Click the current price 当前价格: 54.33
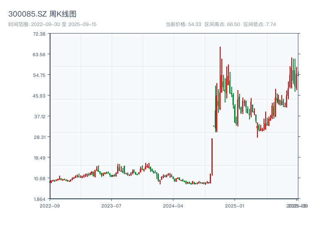Image resolution: width=331 pixels, height=248 pixels. click(183, 24)
